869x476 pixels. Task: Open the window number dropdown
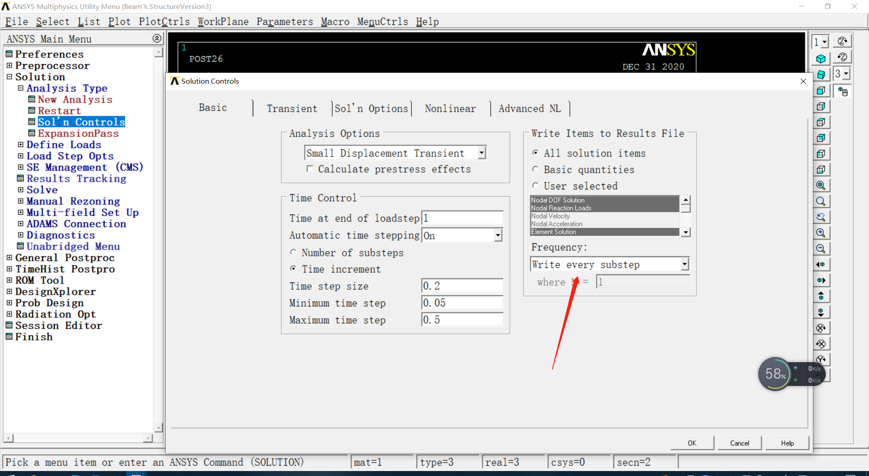click(825, 42)
